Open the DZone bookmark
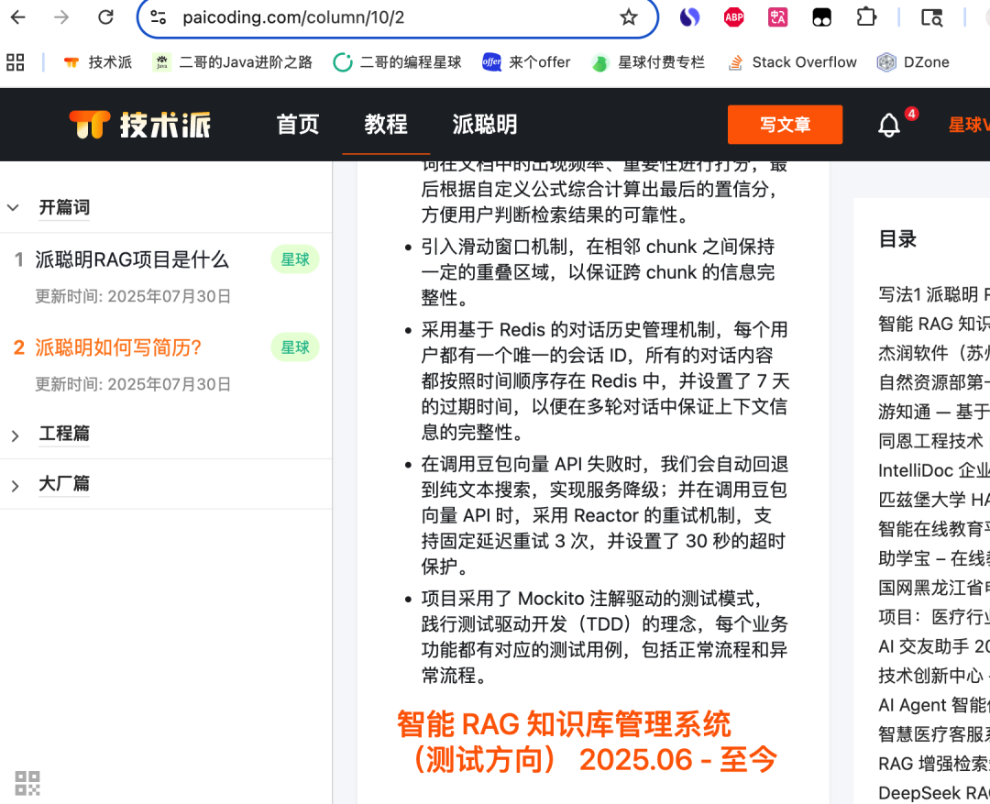 tap(913, 62)
